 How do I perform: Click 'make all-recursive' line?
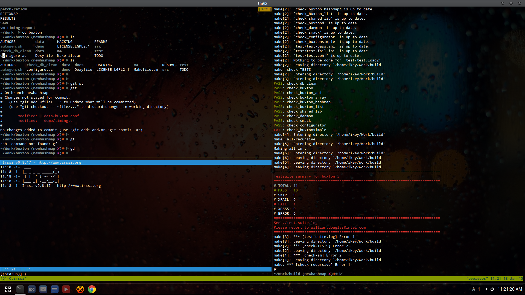point(294,139)
